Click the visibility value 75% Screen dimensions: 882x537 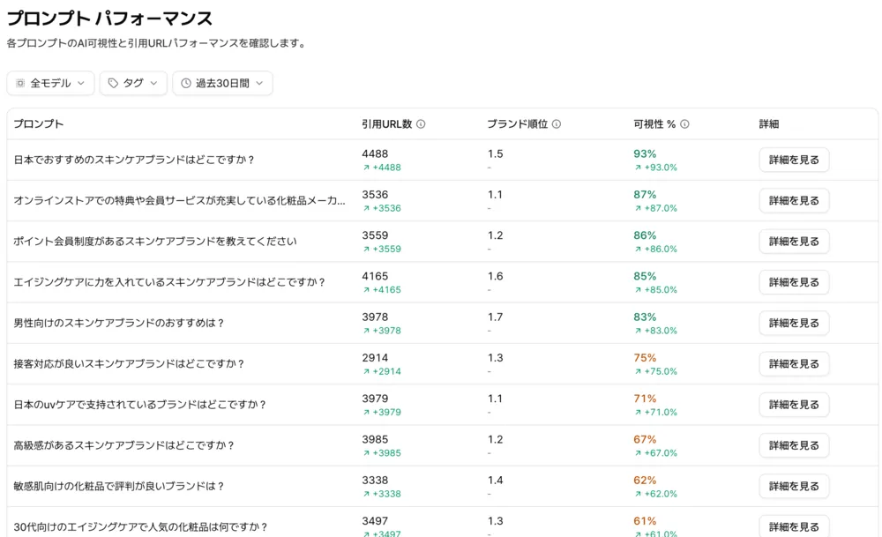[x=645, y=358]
